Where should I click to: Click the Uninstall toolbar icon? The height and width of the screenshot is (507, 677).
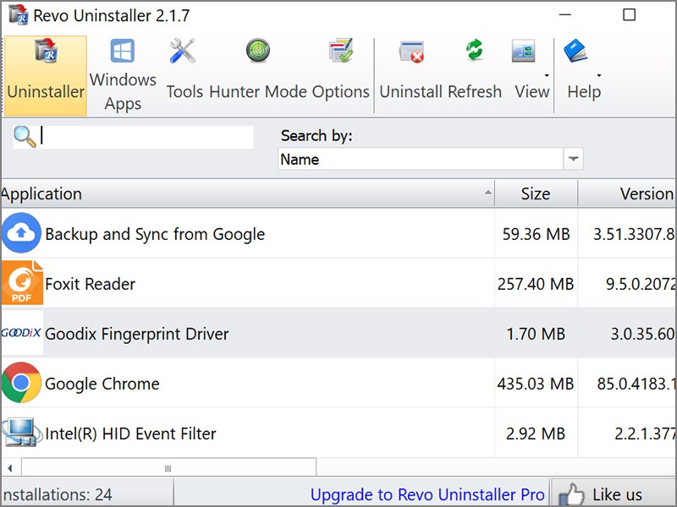411,52
